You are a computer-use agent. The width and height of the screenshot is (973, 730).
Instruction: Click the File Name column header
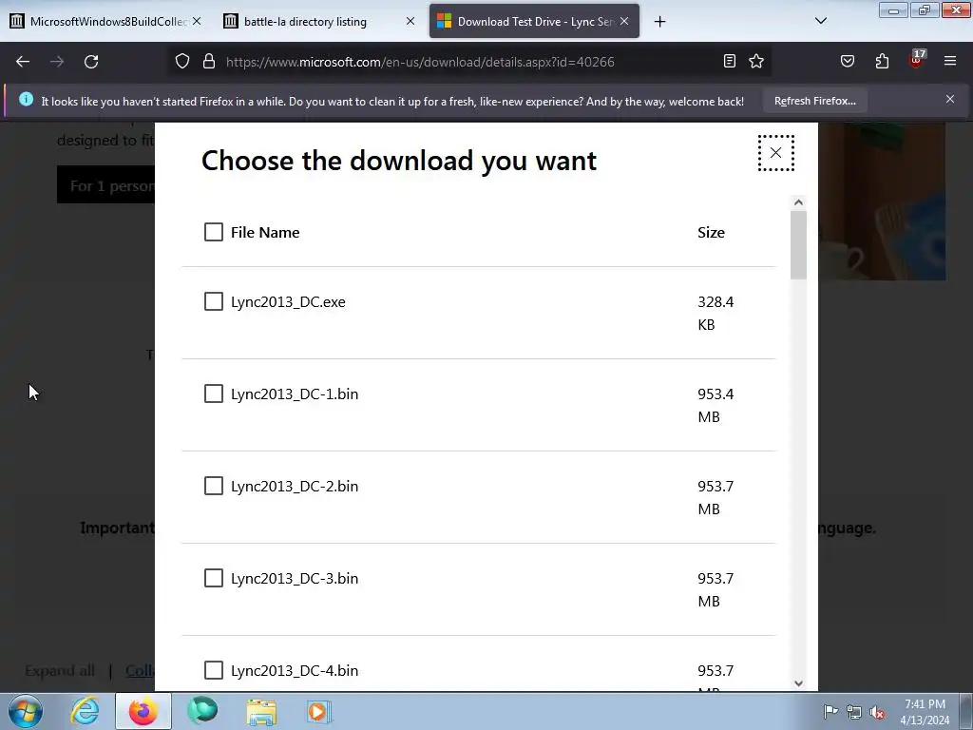(265, 232)
